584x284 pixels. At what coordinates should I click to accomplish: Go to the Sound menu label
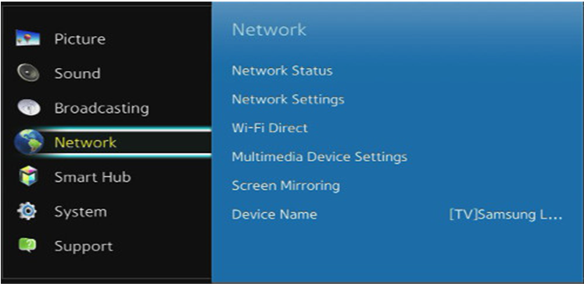[77, 73]
